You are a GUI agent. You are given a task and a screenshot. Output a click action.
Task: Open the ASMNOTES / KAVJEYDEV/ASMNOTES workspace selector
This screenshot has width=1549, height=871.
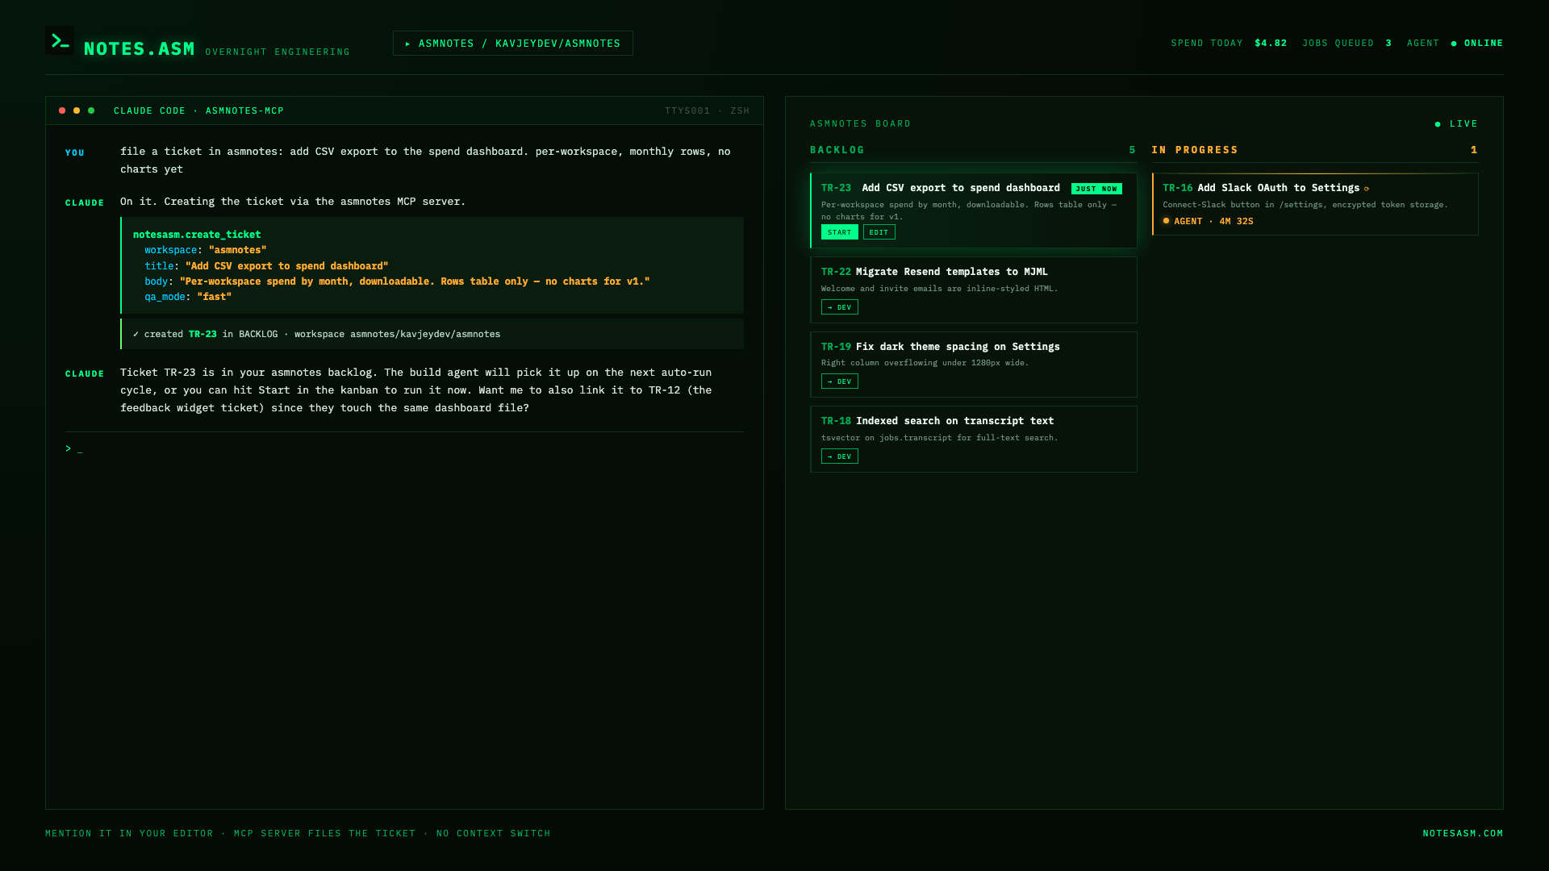(x=512, y=44)
